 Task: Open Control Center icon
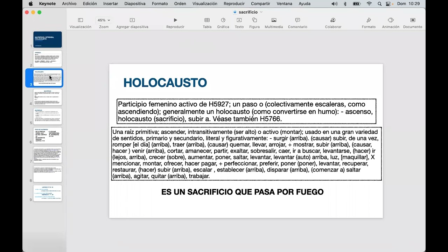tap(388, 3)
